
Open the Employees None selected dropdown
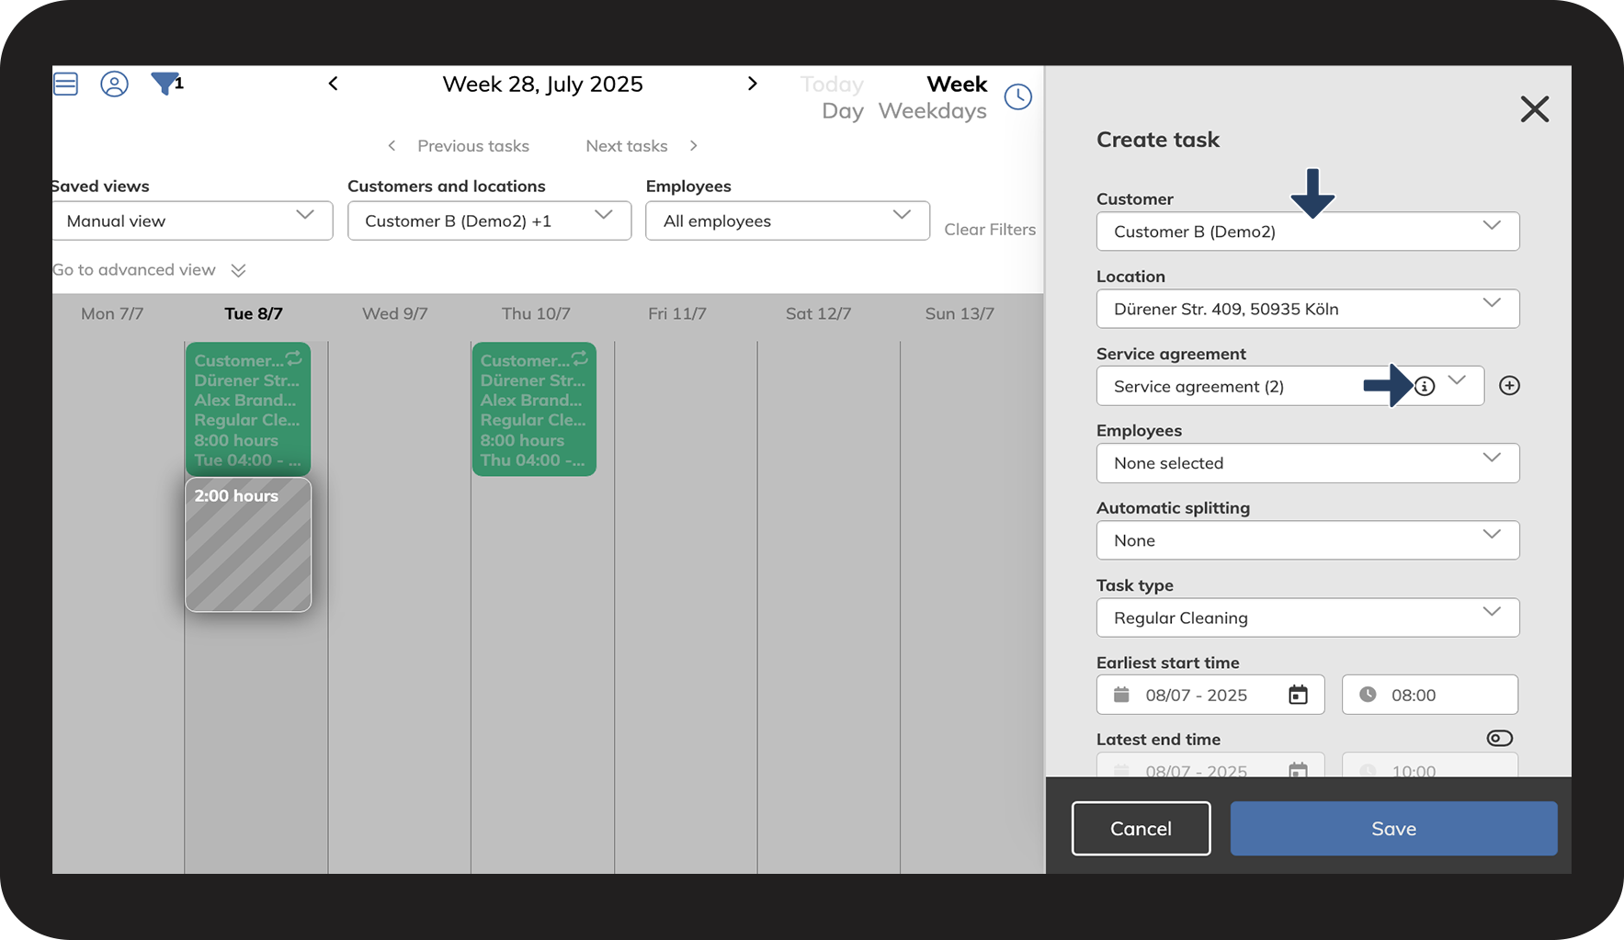click(1308, 463)
